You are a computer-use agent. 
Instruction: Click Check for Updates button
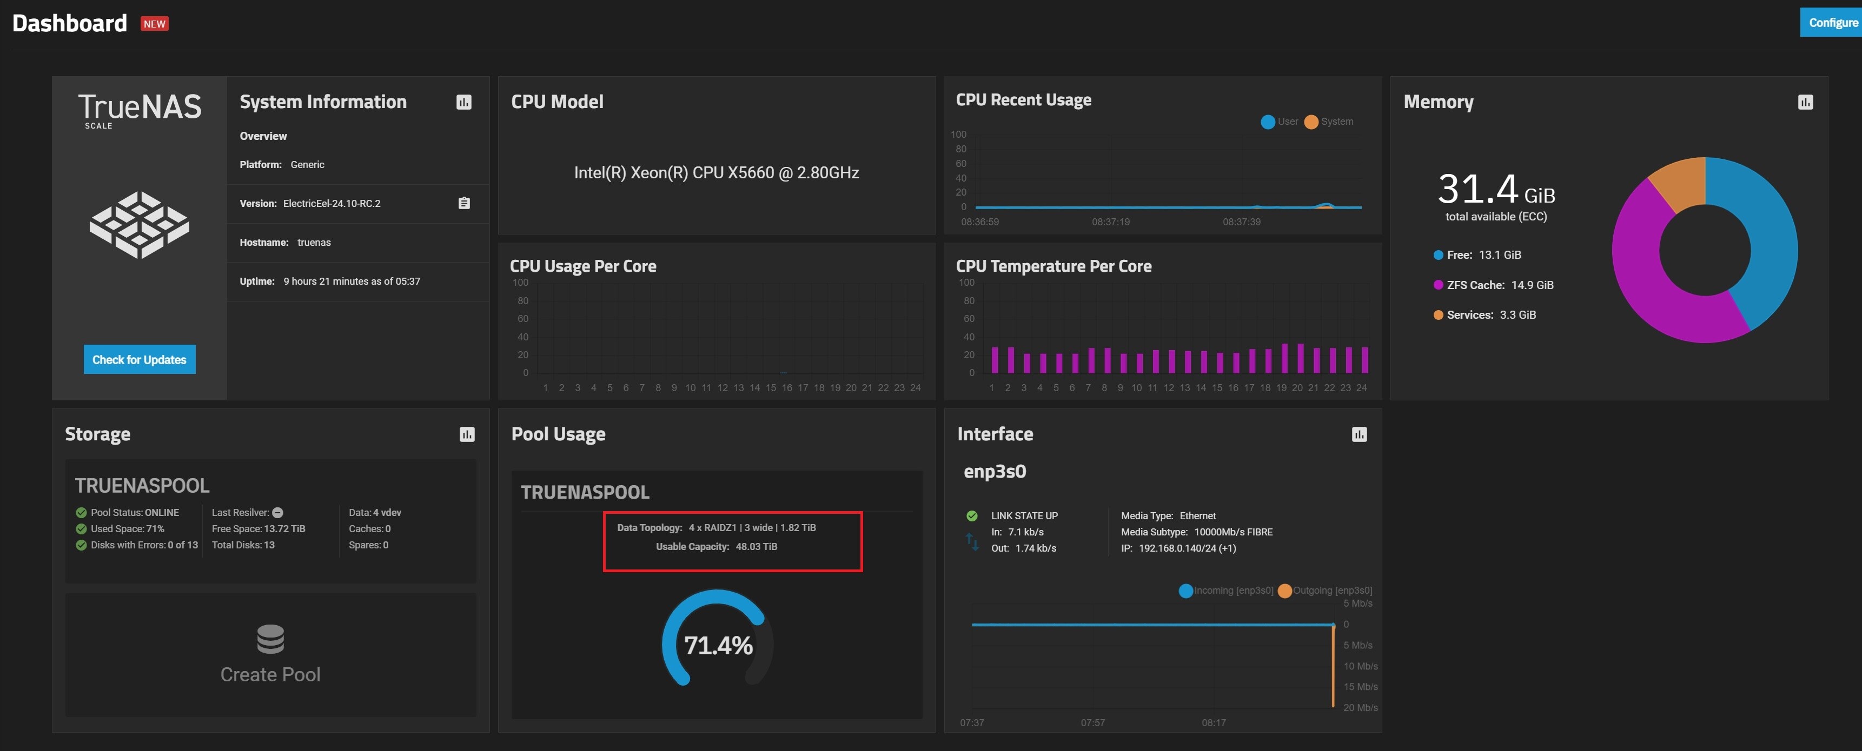140,360
